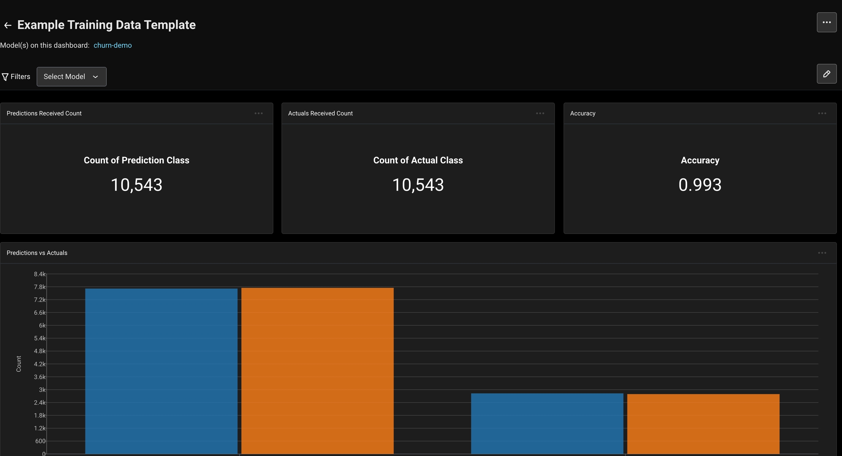
Task: Click the short blue bar in chart
Action: pyautogui.click(x=547, y=423)
